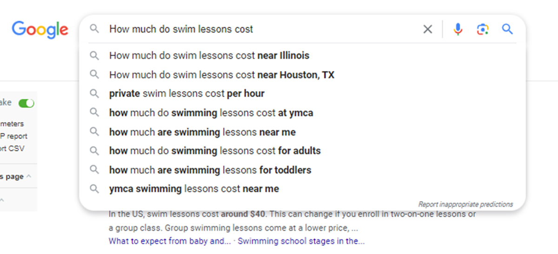Open What to expect from baby link
Image resolution: width=558 pixels, height=254 pixels.
pos(170,241)
